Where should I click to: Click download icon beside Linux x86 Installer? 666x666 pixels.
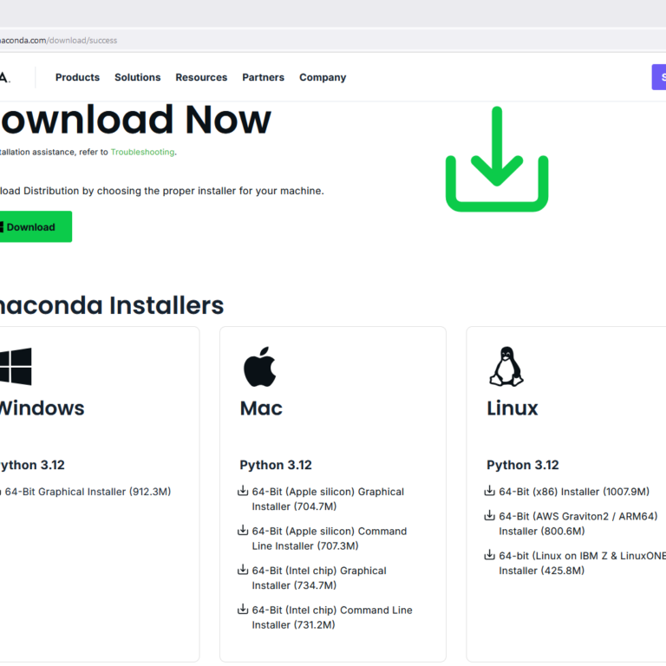click(490, 492)
